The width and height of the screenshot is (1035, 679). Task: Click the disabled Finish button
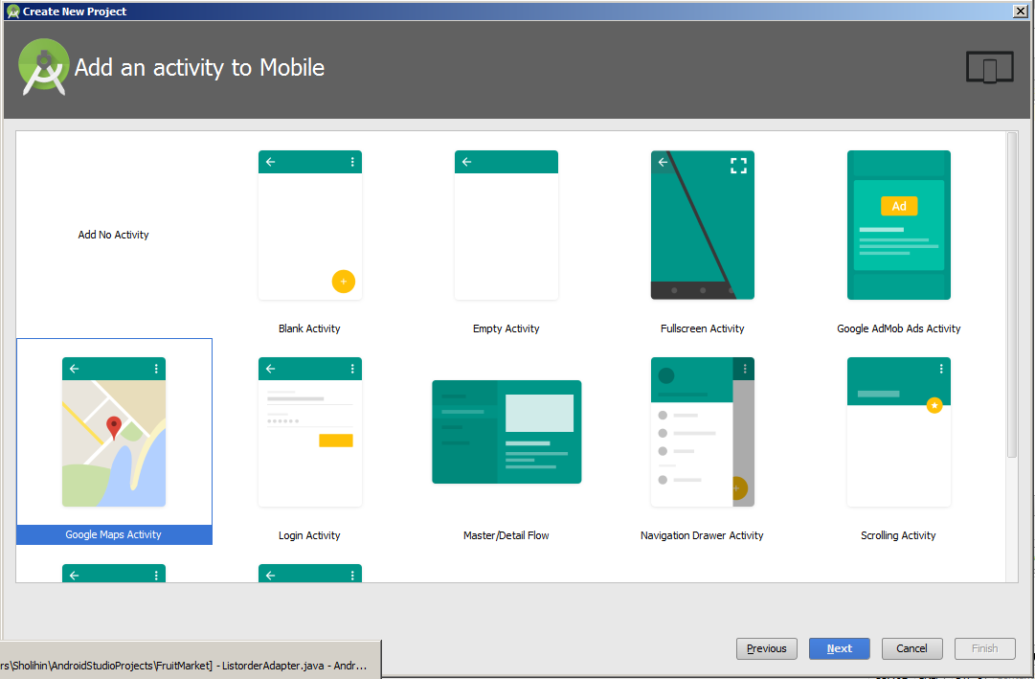[985, 648]
